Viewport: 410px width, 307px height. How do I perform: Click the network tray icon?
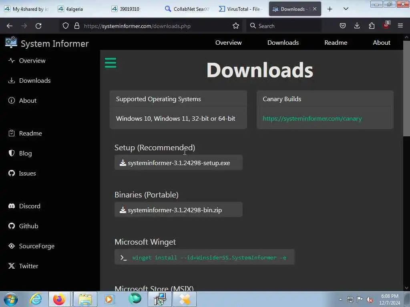pyautogui.click(x=350, y=299)
